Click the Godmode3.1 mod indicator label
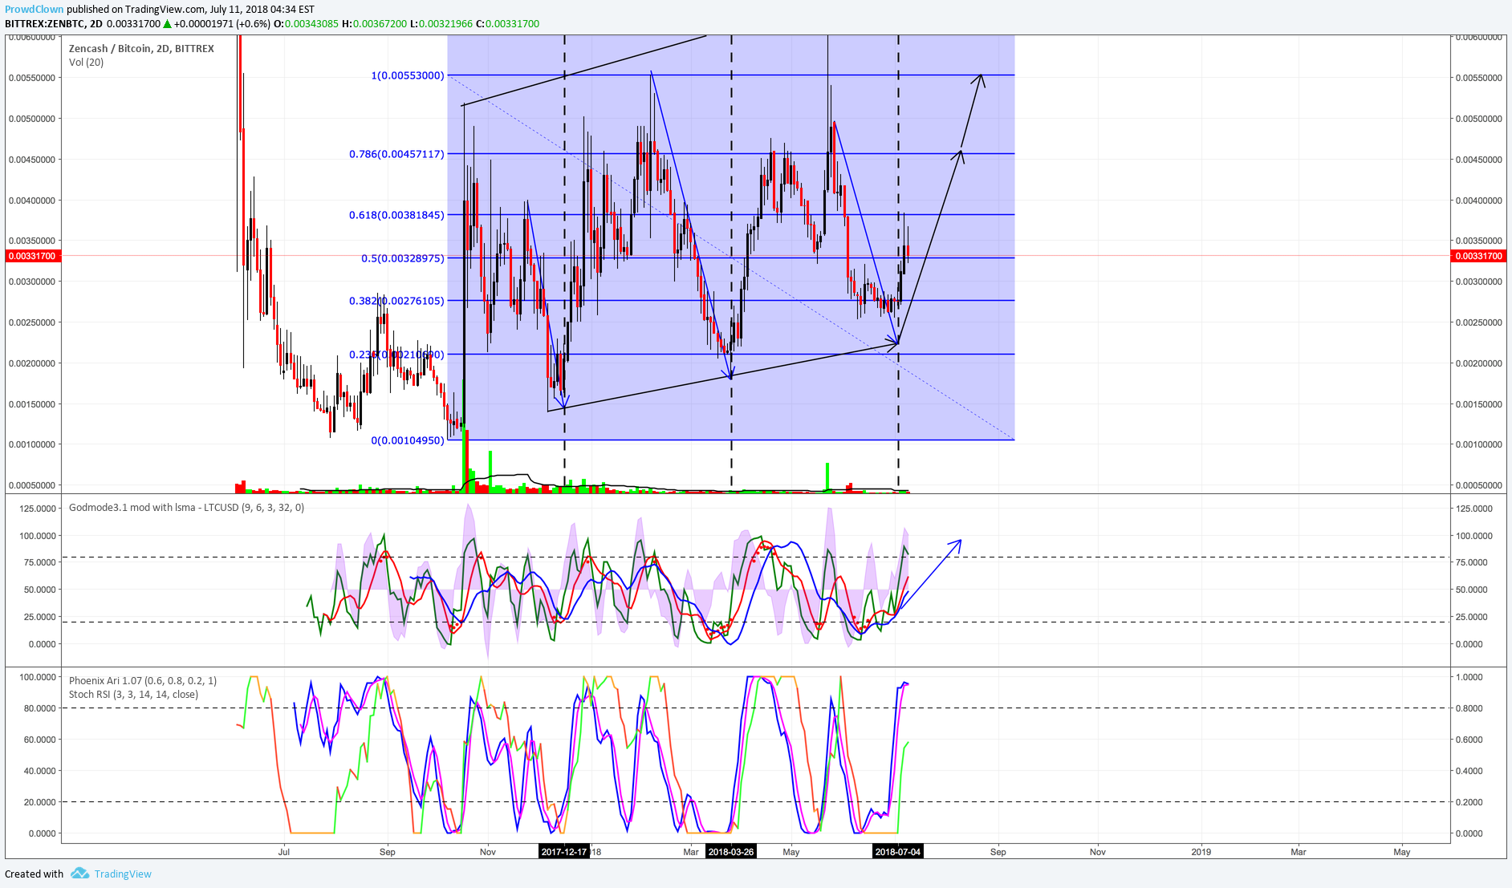The height and width of the screenshot is (888, 1512). (x=186, y=508)
